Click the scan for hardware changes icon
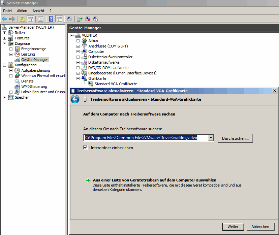Image resolution: width=279 pixels, height=235 pixels. pyautogui.click(x=69, y=19)
